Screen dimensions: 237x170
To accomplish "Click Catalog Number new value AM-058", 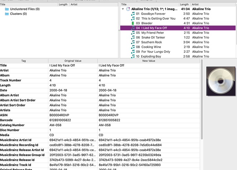I will point(105,125).
